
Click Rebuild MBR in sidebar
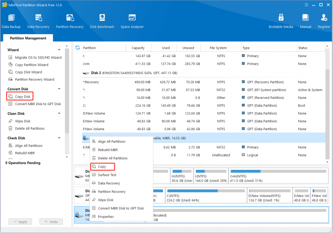pyautogui.click(x=22, y=153)
